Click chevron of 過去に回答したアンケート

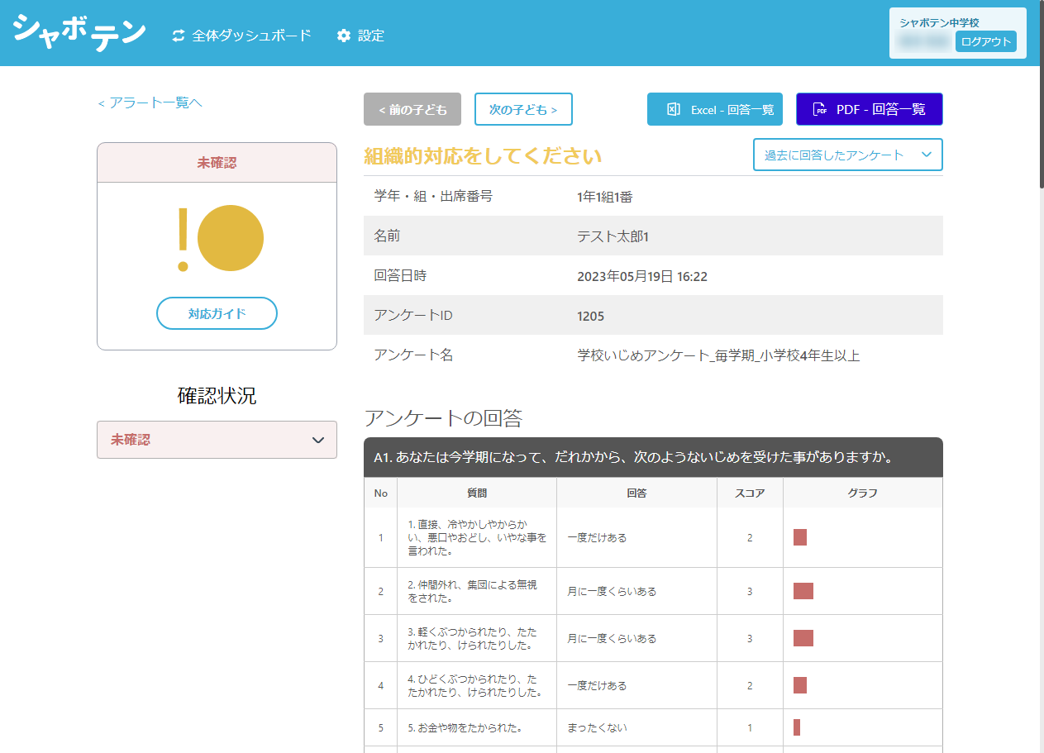(927, 155)
